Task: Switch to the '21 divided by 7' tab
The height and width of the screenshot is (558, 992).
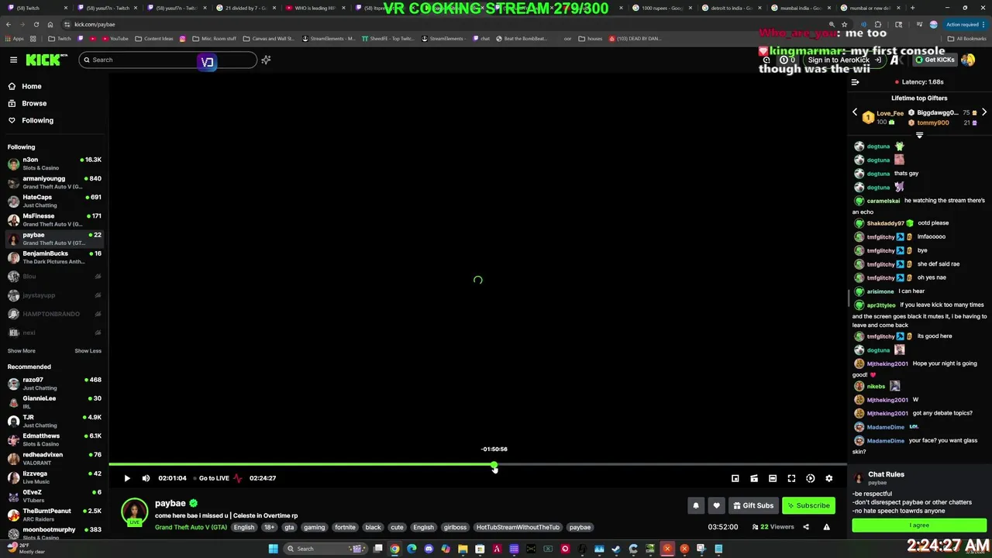Action: 246,8
